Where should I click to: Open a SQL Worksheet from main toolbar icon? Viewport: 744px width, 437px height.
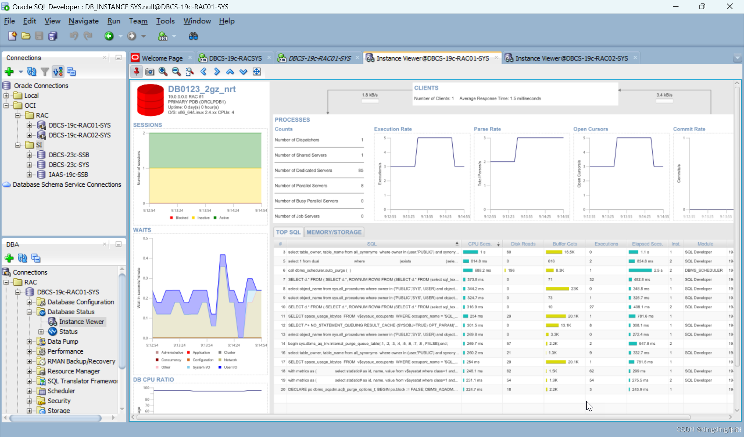pos(163,36)
